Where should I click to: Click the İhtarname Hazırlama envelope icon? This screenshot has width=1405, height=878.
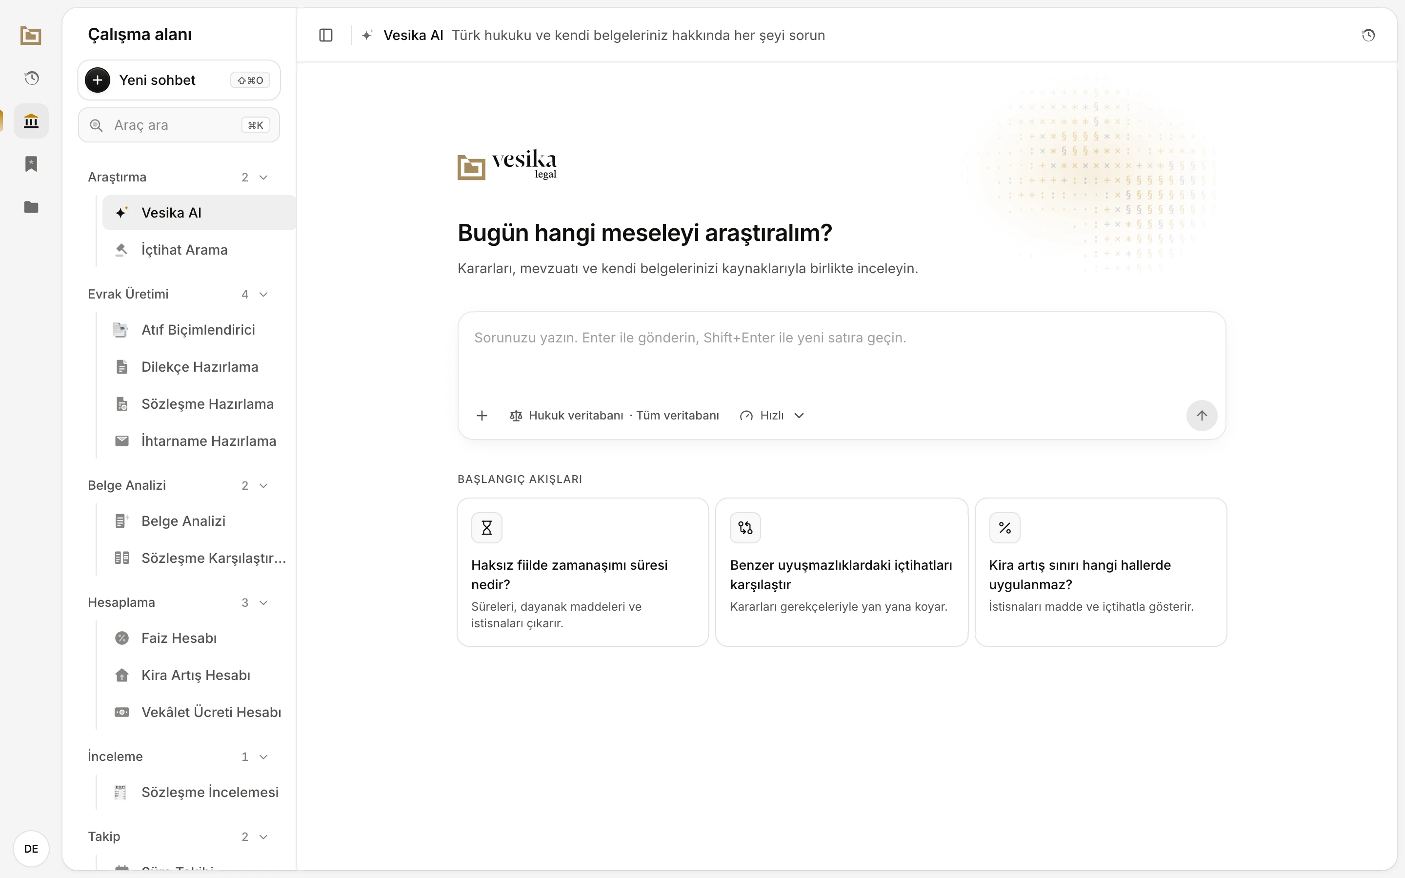point(122,441)
